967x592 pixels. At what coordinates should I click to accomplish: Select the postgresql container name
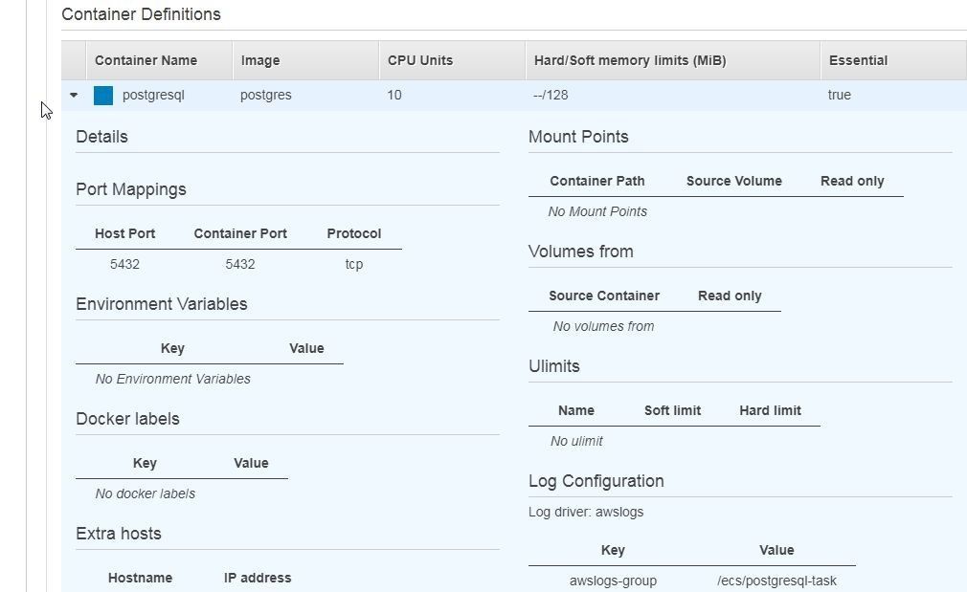point(153,95)
